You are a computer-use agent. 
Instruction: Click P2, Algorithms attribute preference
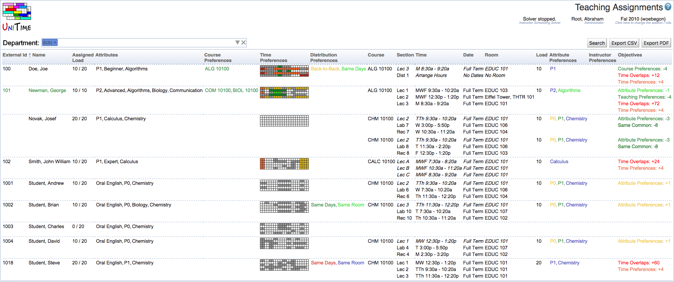point(565,90)
